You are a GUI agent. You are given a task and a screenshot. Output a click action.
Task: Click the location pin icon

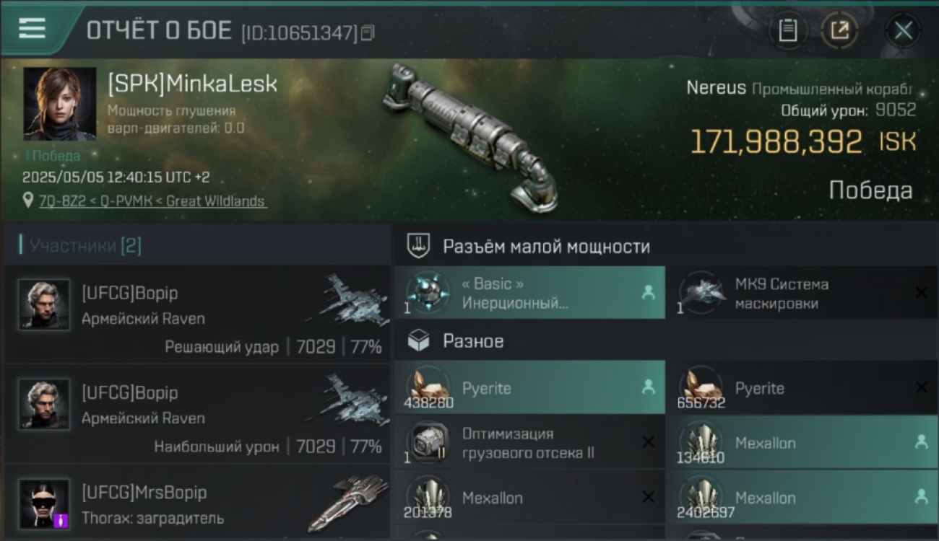pos(27,201)
